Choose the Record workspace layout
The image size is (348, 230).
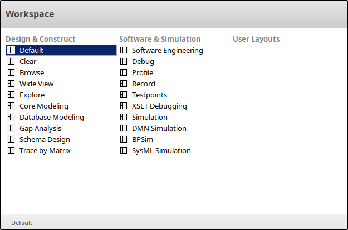[144, 84]
